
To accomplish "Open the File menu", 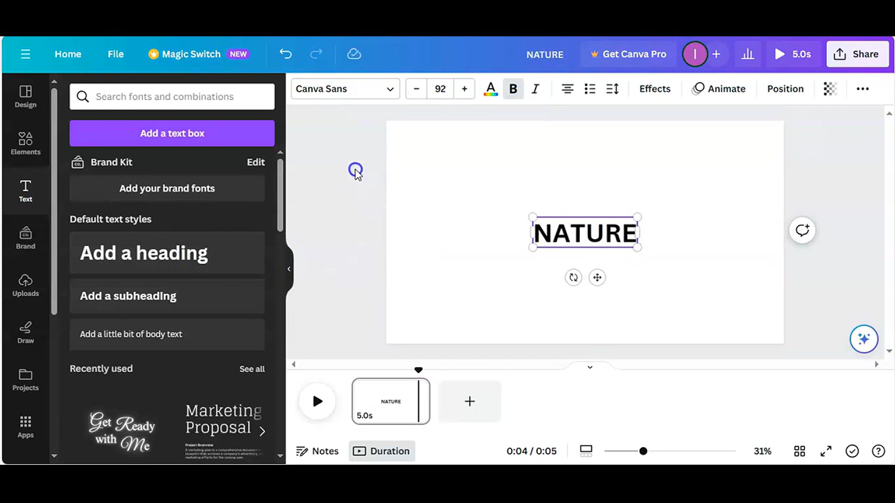I will 116,54.
